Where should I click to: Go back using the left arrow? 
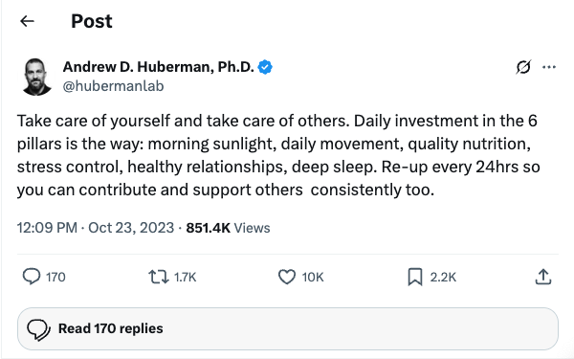click(x=27, y=21)
